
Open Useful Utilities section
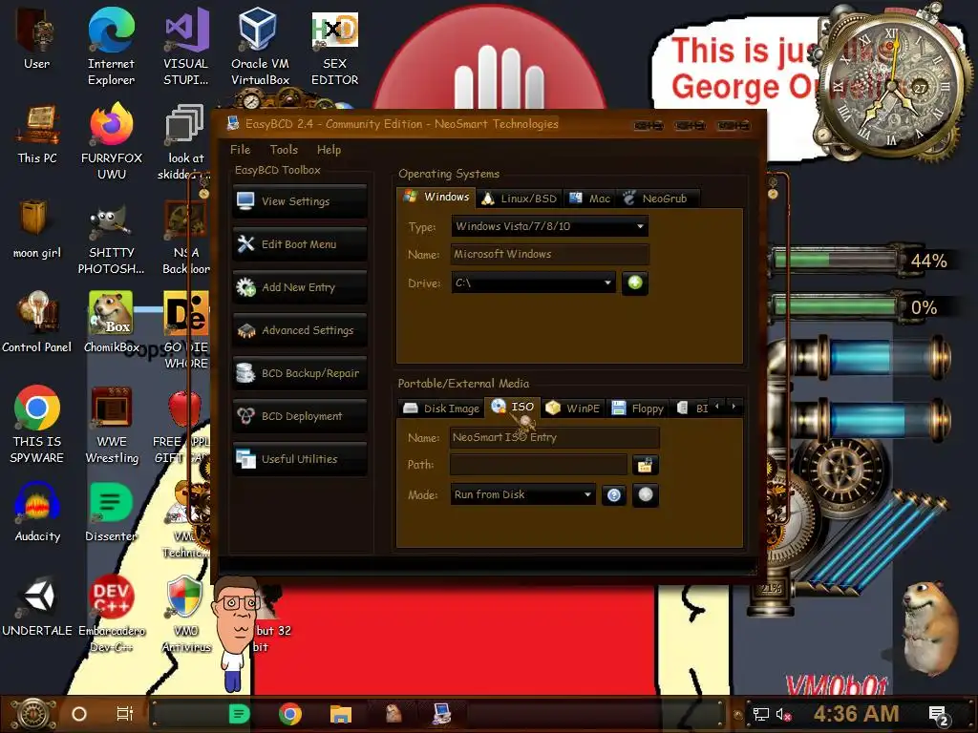[x=299, y=459]
